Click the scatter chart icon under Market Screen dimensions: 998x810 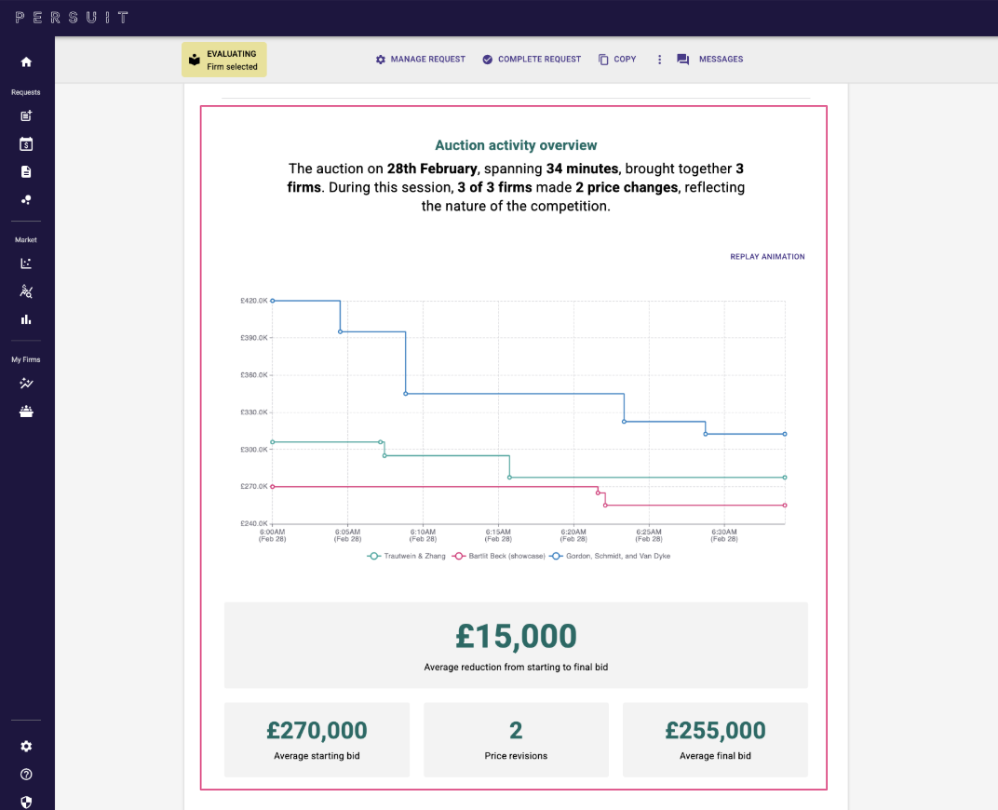coord(26,263)
